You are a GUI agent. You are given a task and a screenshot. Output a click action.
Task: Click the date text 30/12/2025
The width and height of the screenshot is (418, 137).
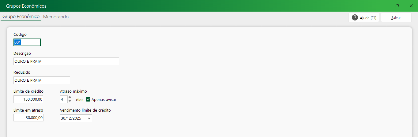tap(71, 118)
